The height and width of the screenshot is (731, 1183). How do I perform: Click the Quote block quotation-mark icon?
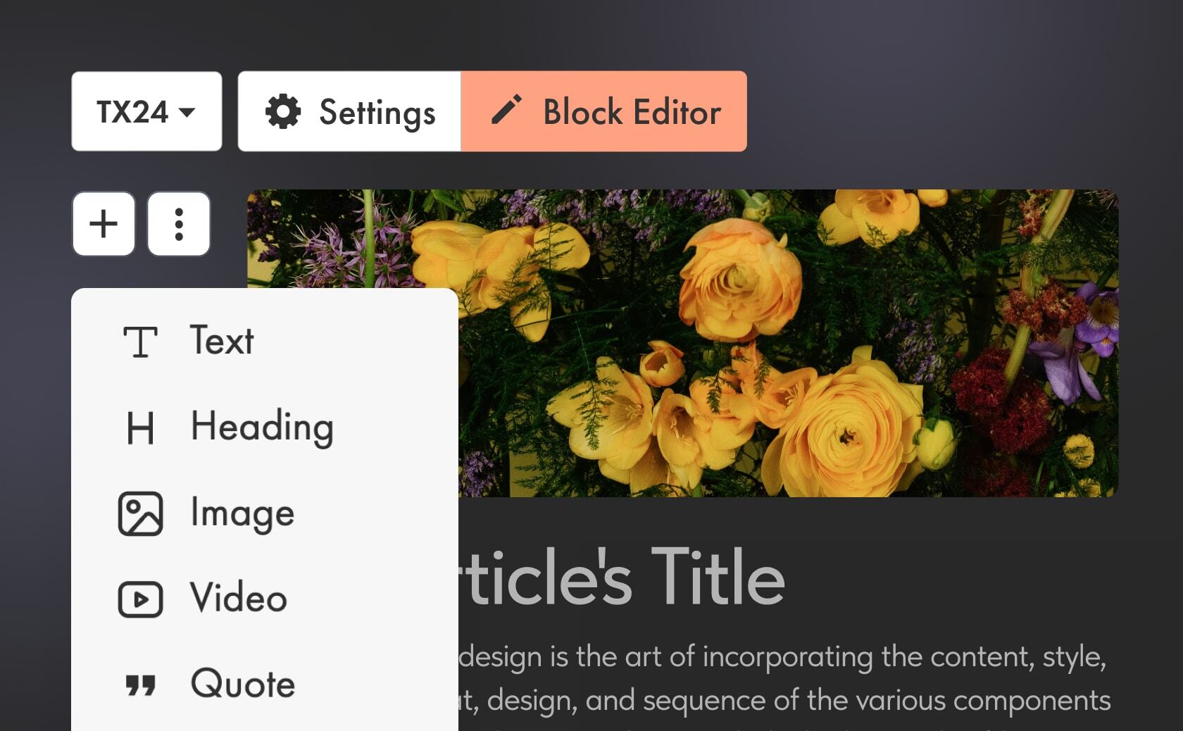point(140,685)
